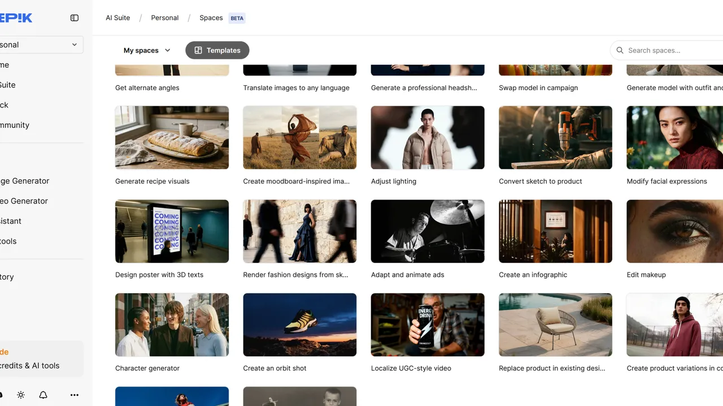Viewport: 723px width, 406px height.
Task: Open Character generator thumbnail
Action: pyautogui.click(x=172, y=325)
